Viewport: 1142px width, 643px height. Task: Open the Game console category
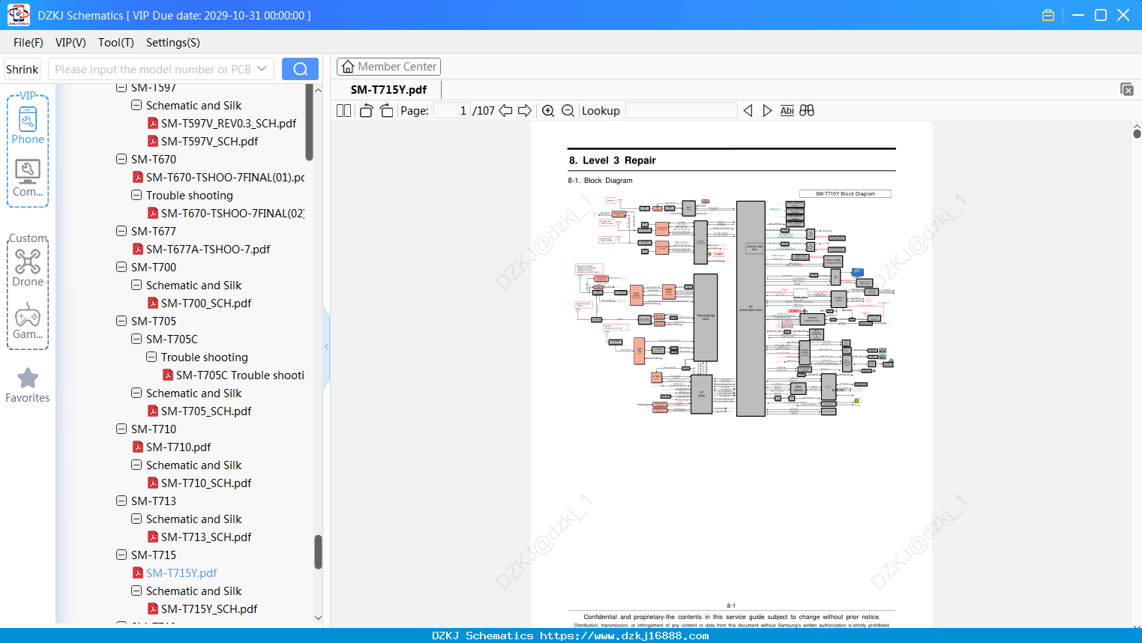pos(28,321)
